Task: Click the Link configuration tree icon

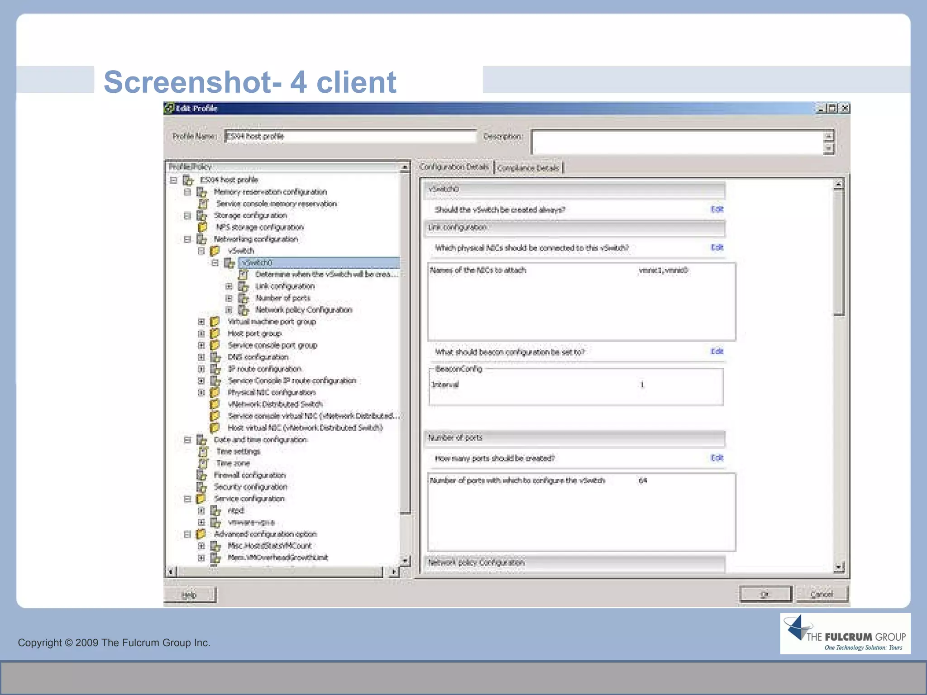Action: (244, 286)
